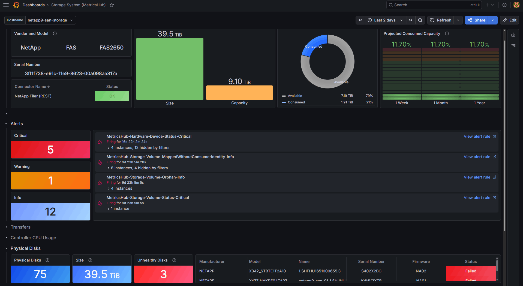Open the outline icon in right sidebar
Image resolution: width=523 pixels, height=286 pixels.
513,45
